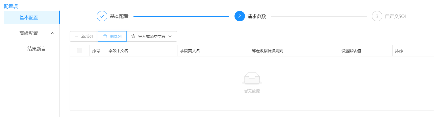Click the step 2 circle icon

pyautogui.click(x=239, y=16)
